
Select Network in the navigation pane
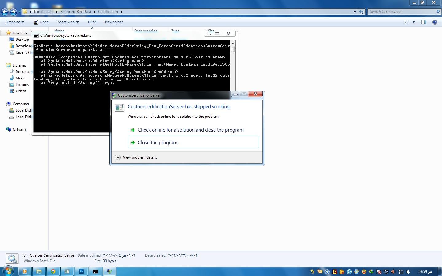(x=19, y=130)
